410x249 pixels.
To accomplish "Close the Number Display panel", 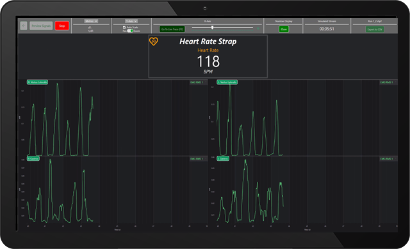I will pos(284,29).
